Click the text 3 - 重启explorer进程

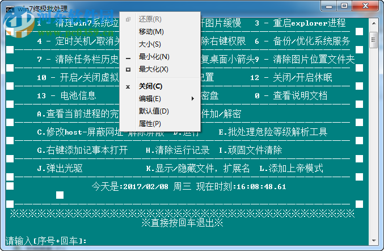coord(300,23)
